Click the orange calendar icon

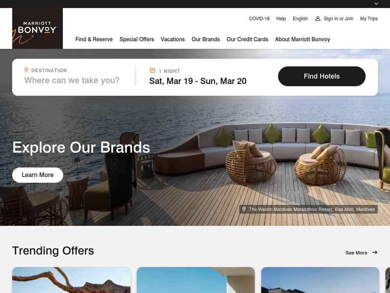click(x=152, y=71)
